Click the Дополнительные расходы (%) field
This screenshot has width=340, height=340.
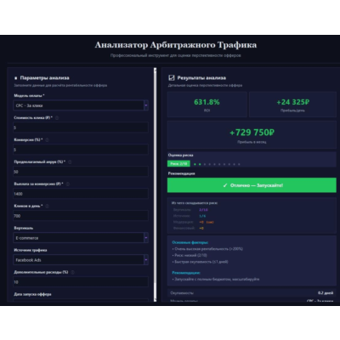pyautogui.click(x=81, y=282)
